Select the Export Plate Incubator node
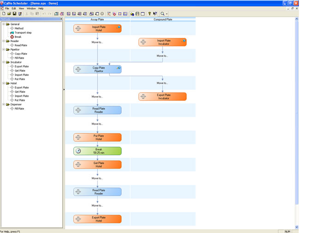Viewport: 310px width, 233px height. (162, 97)
